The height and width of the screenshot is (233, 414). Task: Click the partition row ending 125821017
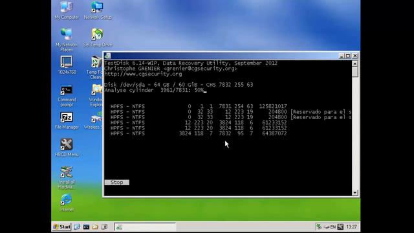click(x=199, y=106)
